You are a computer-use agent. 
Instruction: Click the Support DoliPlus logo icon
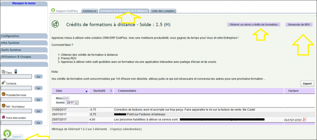point(53,10)
